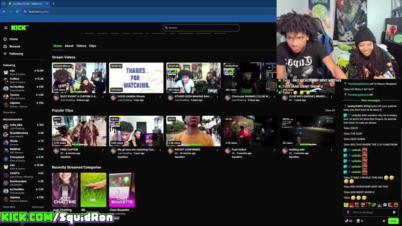Open Ac7ionMan avatar in Following list
This screenshot has width=402, height=226.
click(6, 89)
